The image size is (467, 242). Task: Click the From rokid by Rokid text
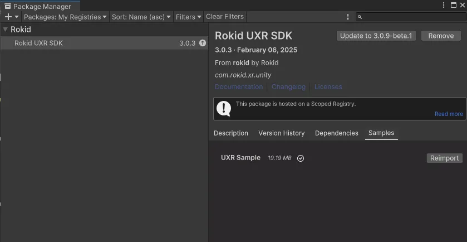[x=247, y=63]
